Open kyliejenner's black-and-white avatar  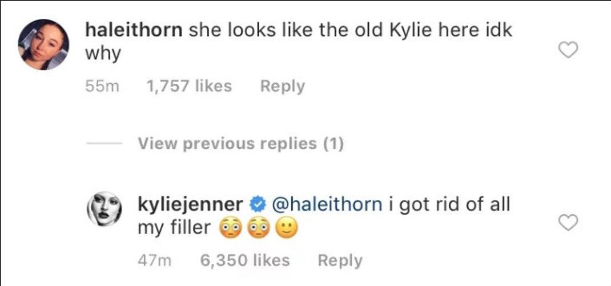pyautogui.click(x=104, y=209)
